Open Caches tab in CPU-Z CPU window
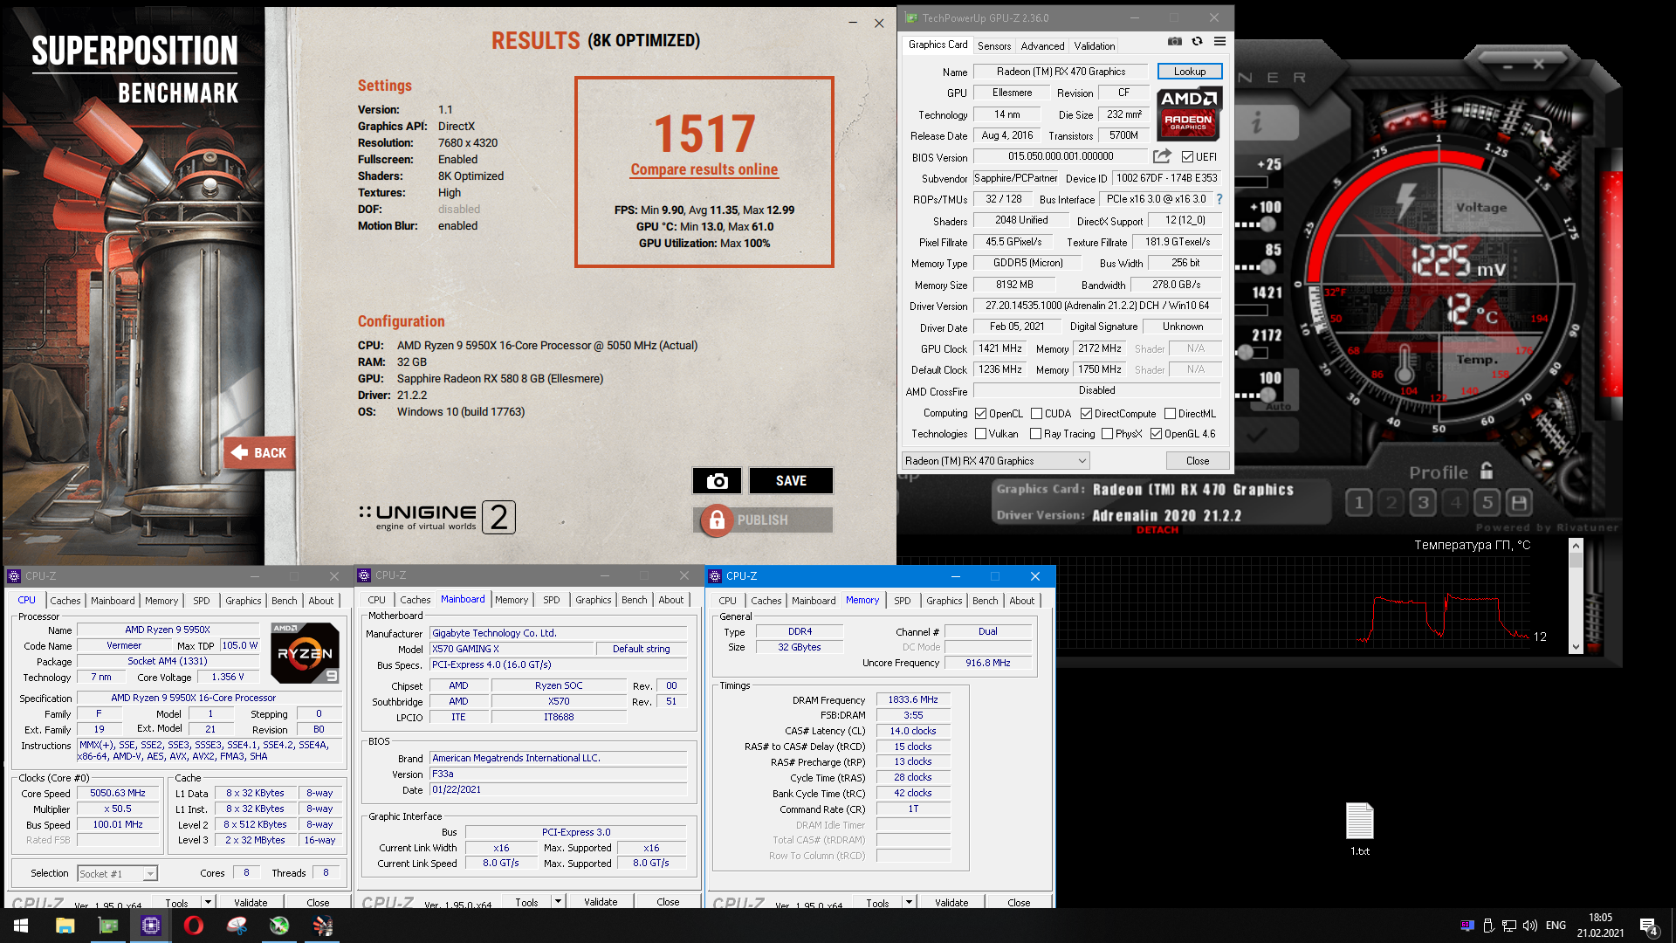 [65, 601]
